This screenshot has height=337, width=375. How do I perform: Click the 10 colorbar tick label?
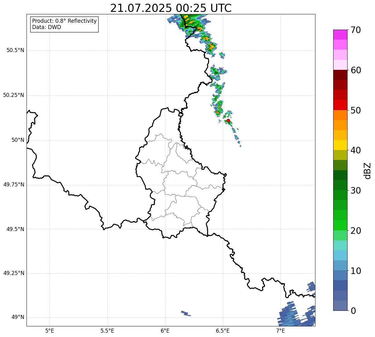tap(356, 271)
